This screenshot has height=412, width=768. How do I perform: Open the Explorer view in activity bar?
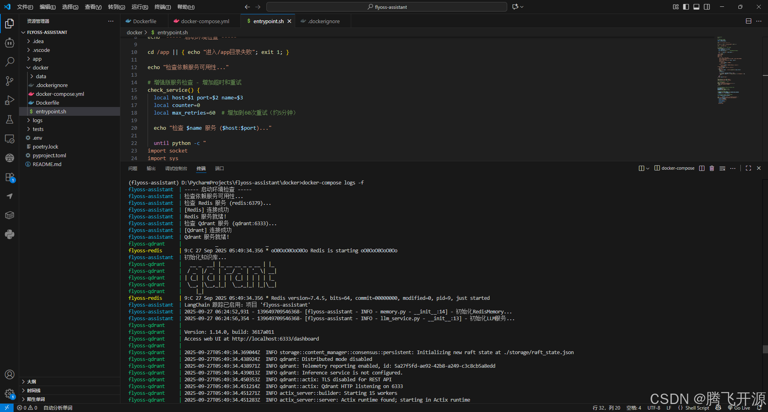[x=10, y=24]
